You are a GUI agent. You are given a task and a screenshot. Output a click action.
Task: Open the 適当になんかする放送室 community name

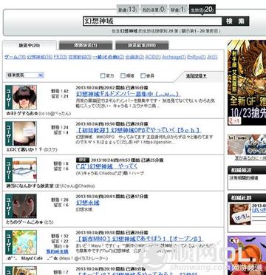pos(30,186)
